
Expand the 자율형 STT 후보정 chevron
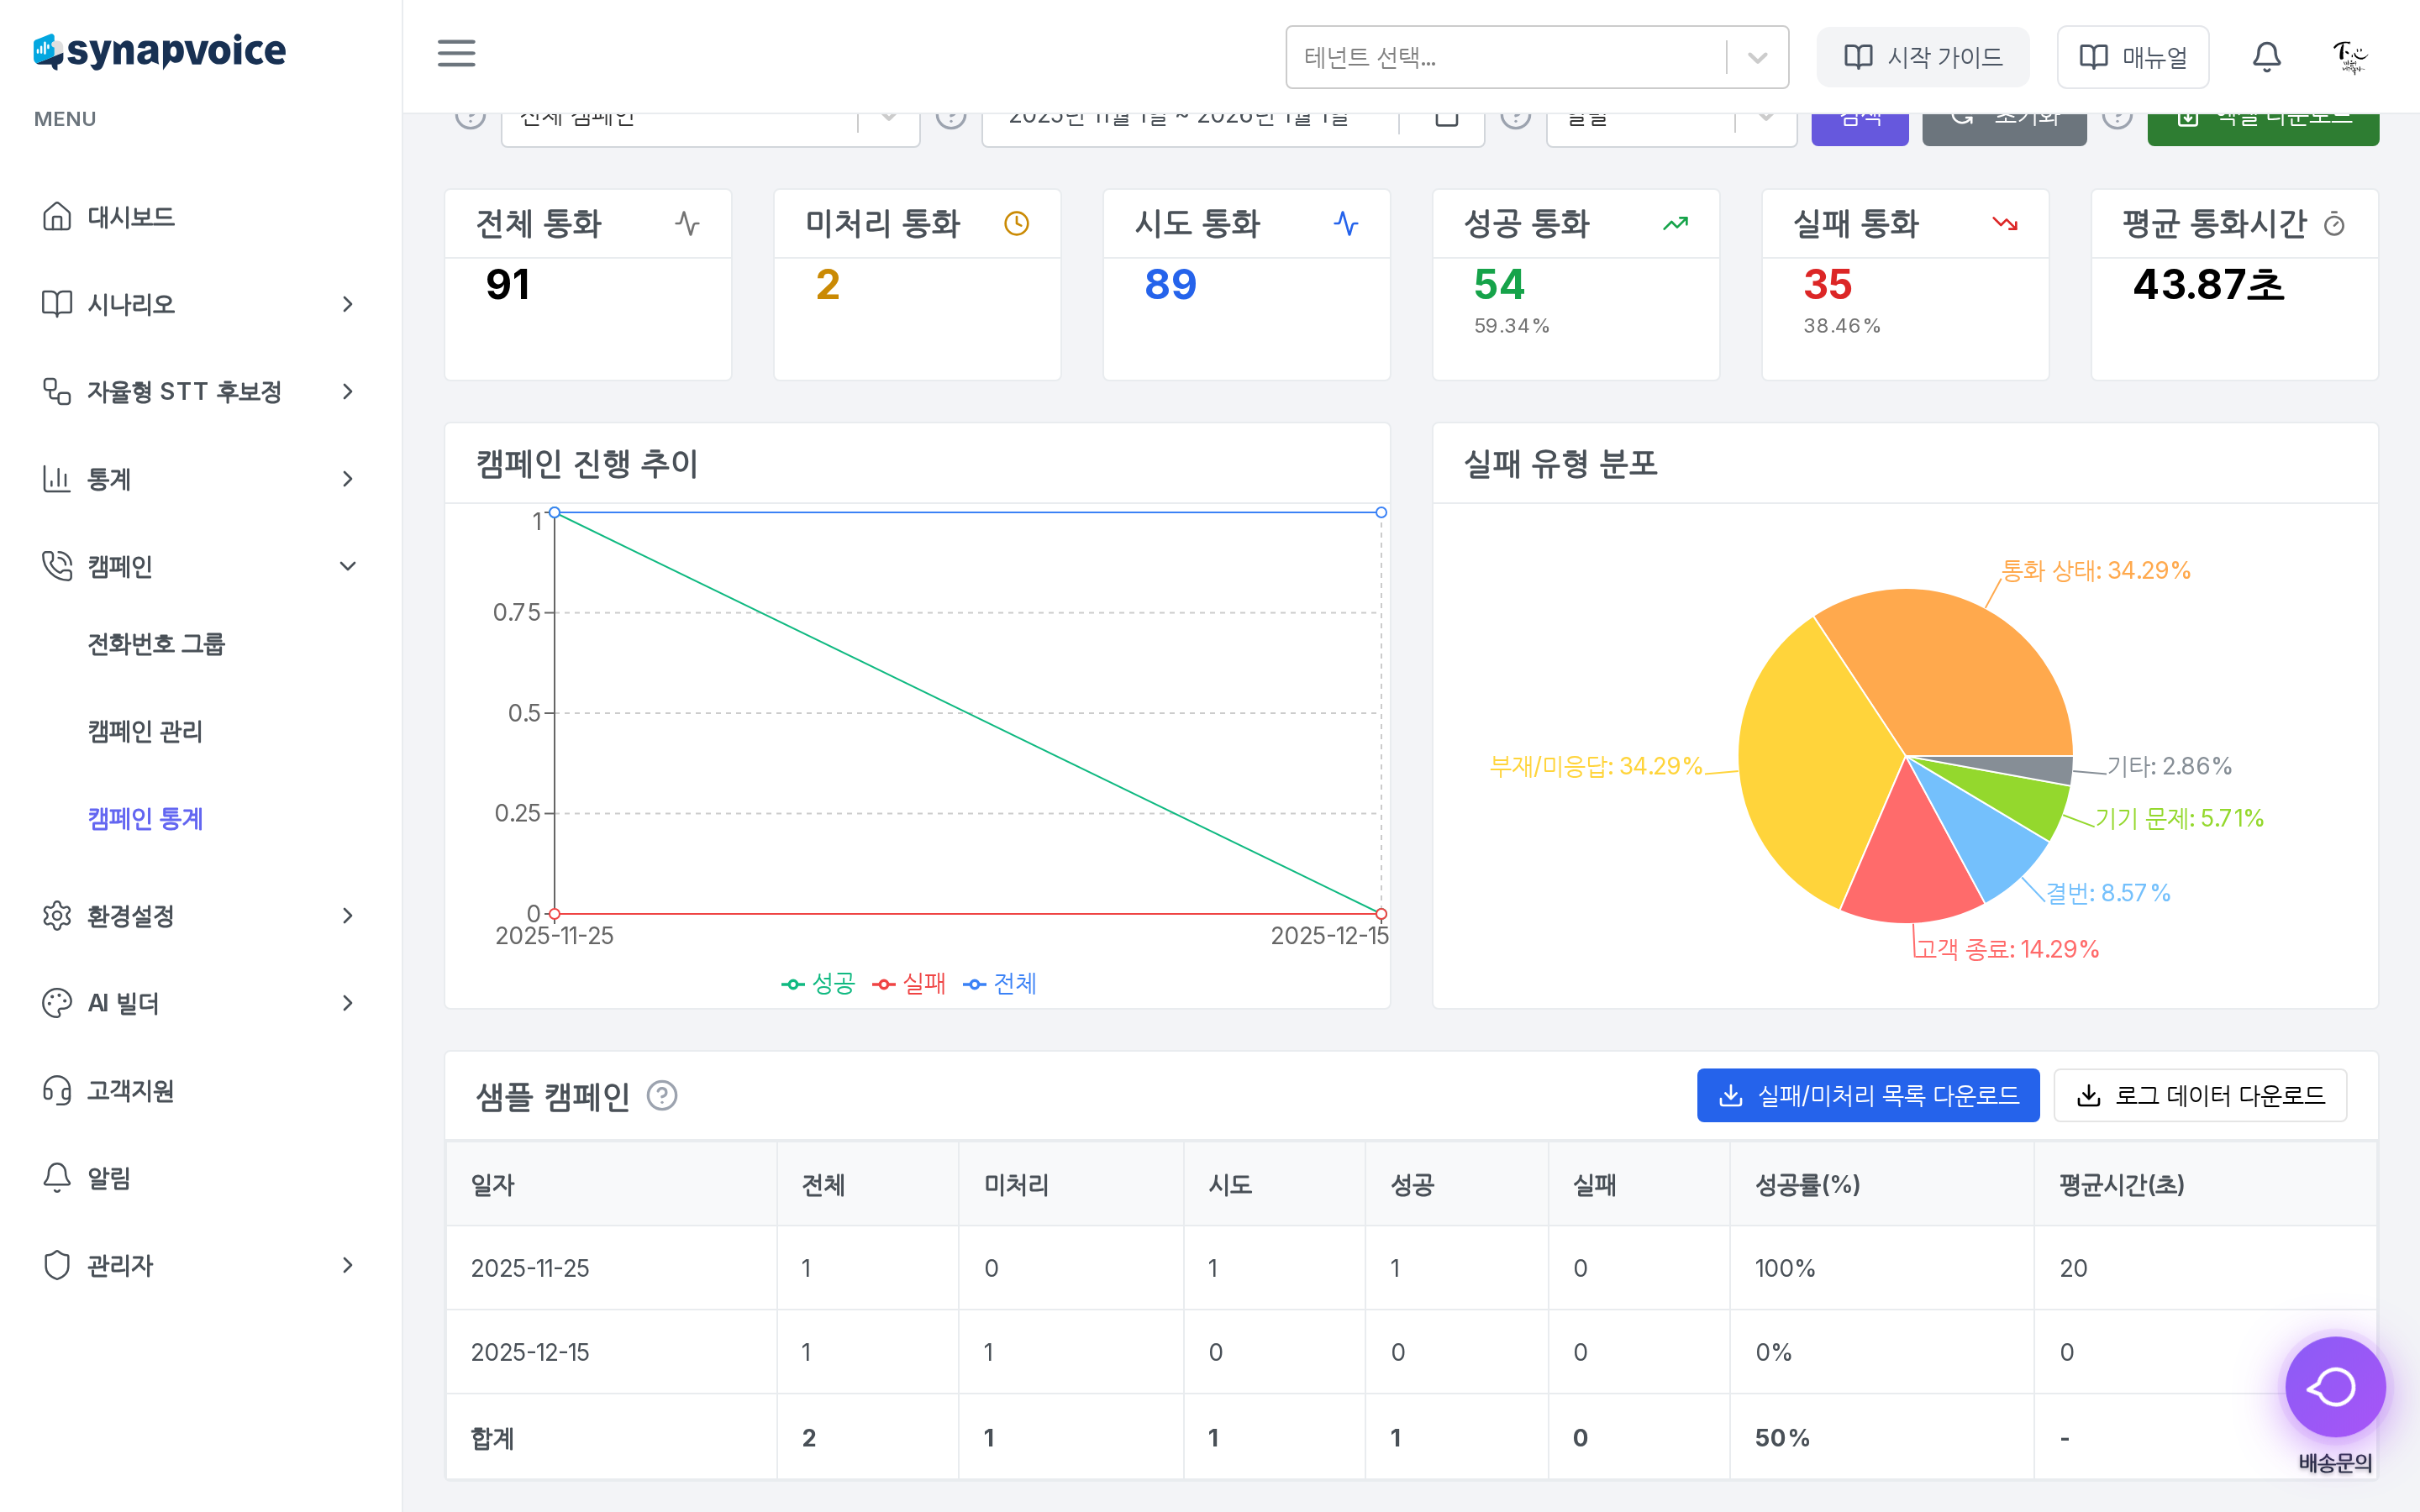click(x=347, y=391)
